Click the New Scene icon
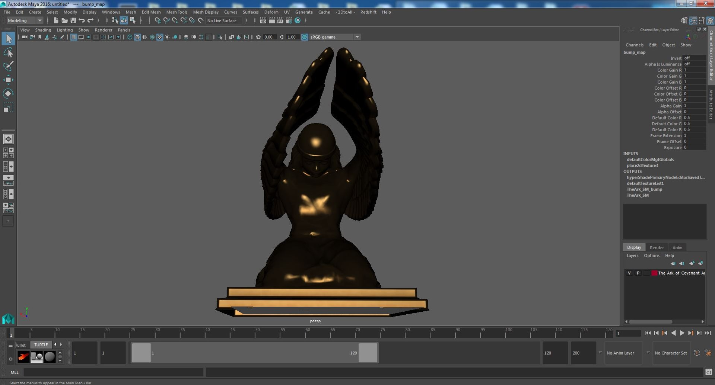 [x=56, y=20]
